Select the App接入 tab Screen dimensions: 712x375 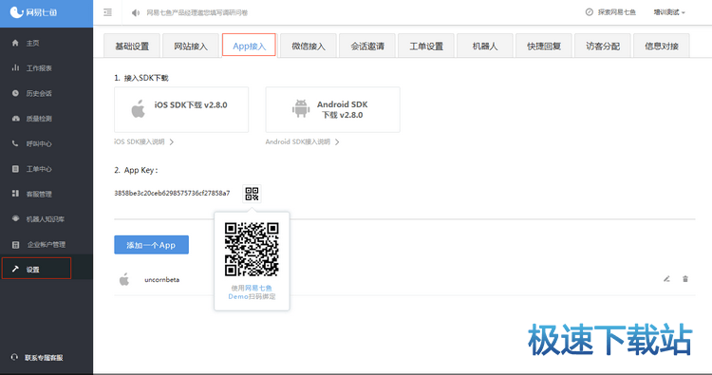(x=249, y=46)
